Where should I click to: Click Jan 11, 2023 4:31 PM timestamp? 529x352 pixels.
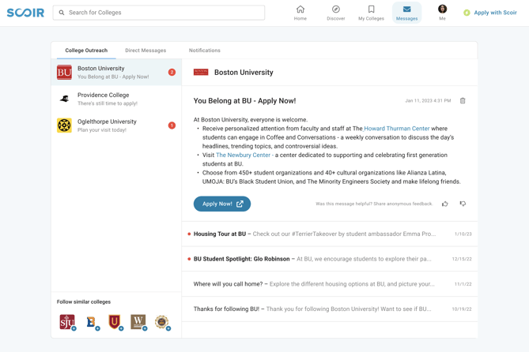tap(428, 101)
